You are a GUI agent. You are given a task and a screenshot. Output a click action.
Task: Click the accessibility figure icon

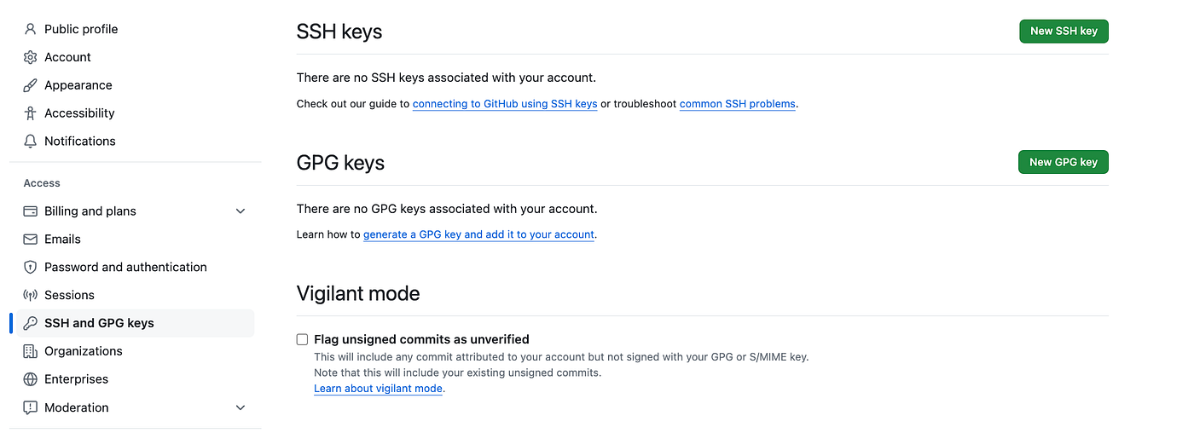pos(31,113)
